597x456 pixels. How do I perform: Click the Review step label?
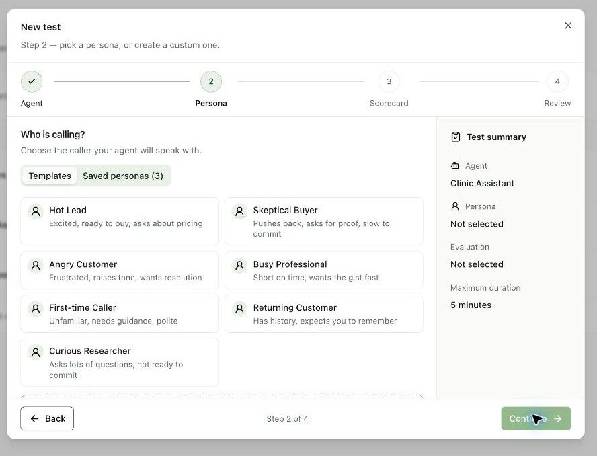point(557,103)
